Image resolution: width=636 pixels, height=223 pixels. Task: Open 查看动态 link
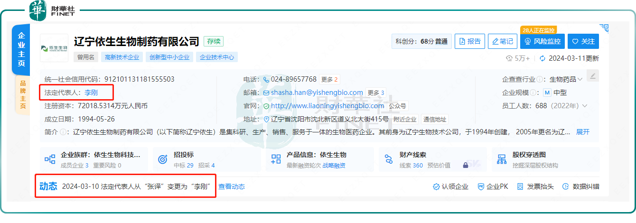(232, 186)
